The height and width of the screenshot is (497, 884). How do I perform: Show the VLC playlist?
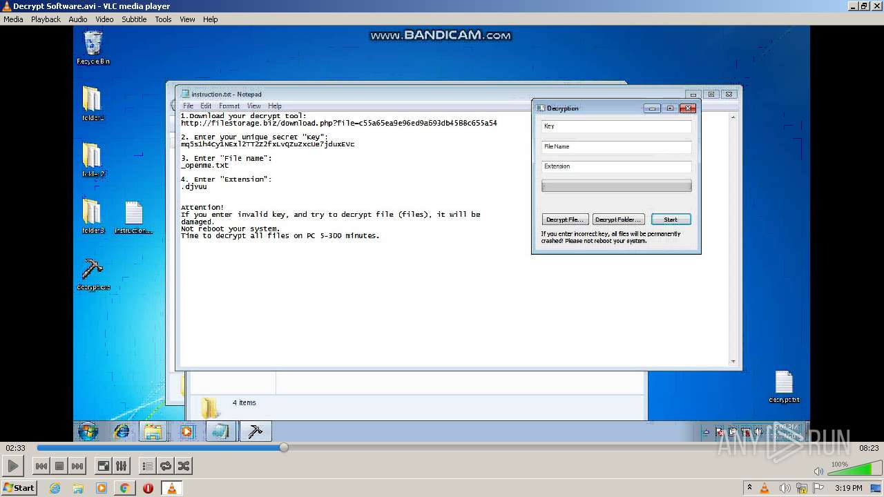coord(147,466)
